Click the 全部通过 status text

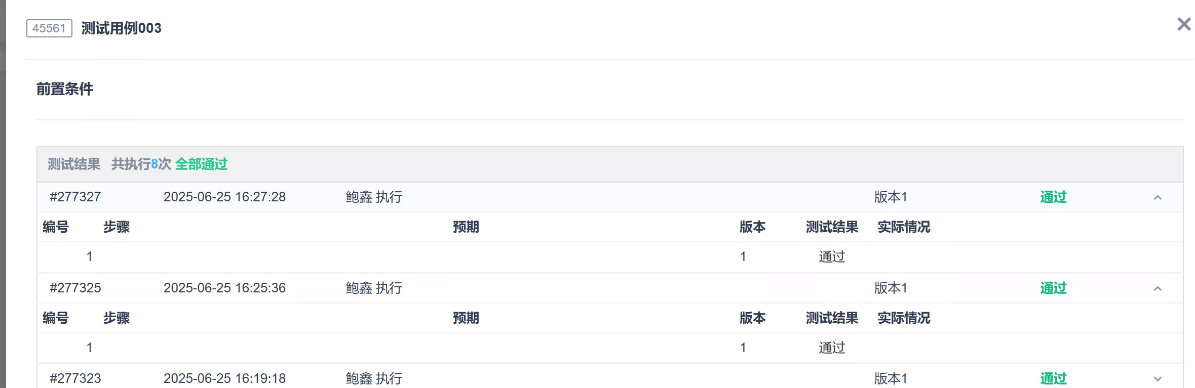click(x=201, y=164)
